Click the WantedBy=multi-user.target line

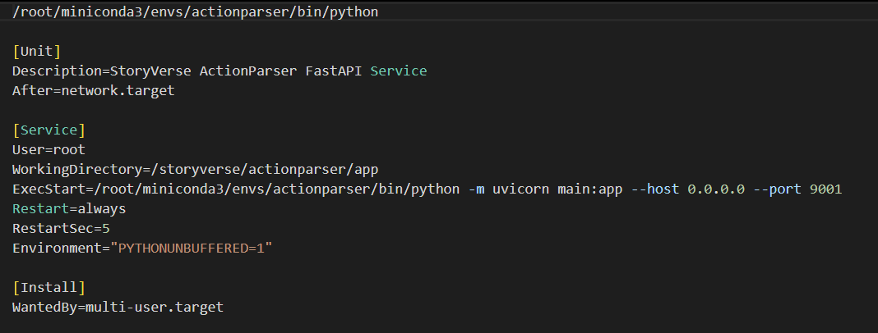118,308
